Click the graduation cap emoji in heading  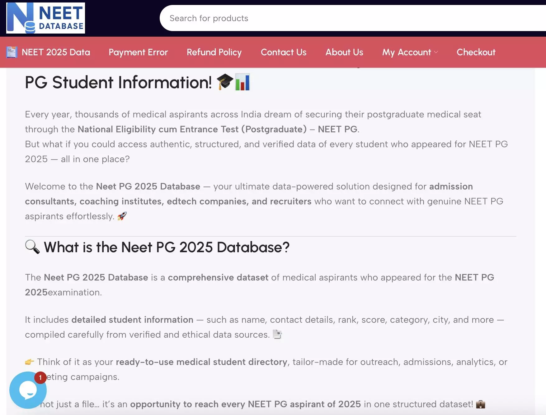click(x=225, y=82)
